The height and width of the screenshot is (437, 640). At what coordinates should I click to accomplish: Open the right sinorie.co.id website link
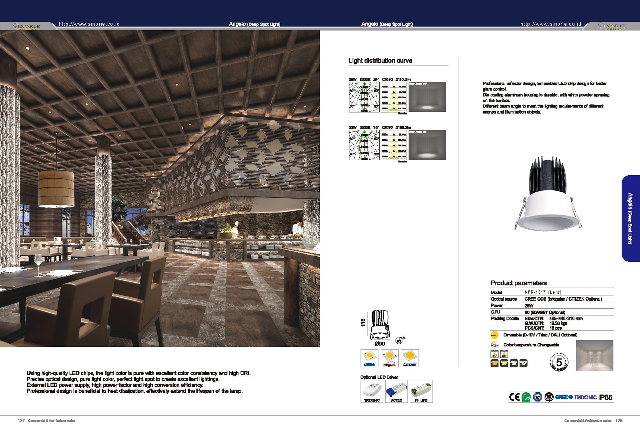[x=551, y=24]
